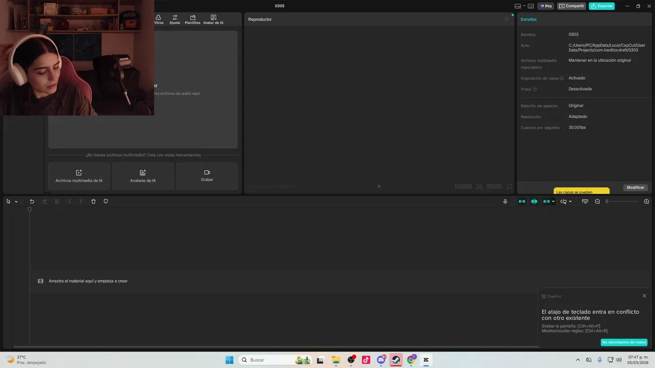
Task: Click the taskbar Buscar search field
Action: click(275, 360)
